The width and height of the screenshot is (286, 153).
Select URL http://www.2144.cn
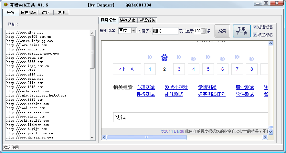[x=24, y=70]
